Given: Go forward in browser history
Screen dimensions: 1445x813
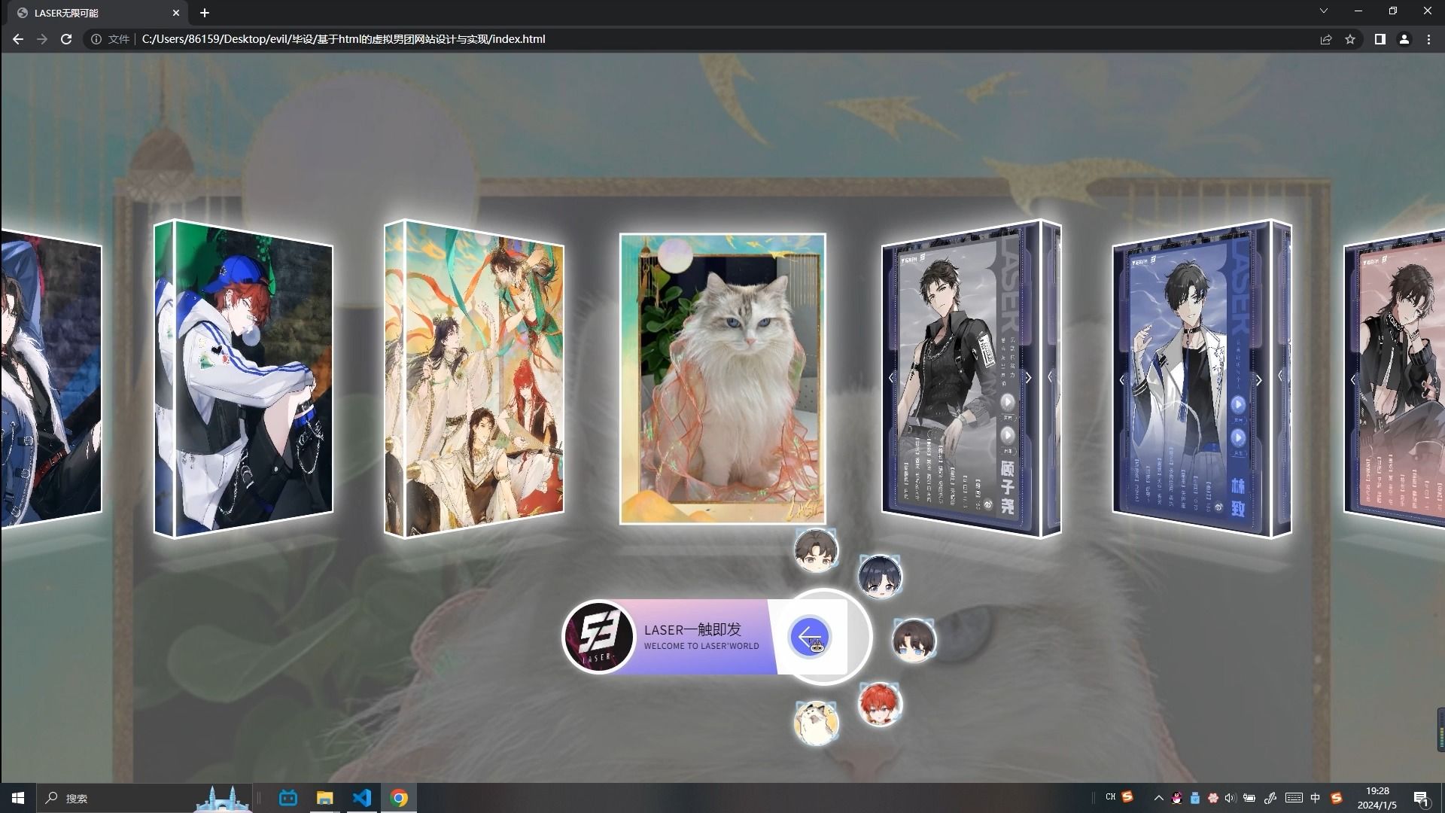Looking at the screenshot, I should click(x=42, y=39).
